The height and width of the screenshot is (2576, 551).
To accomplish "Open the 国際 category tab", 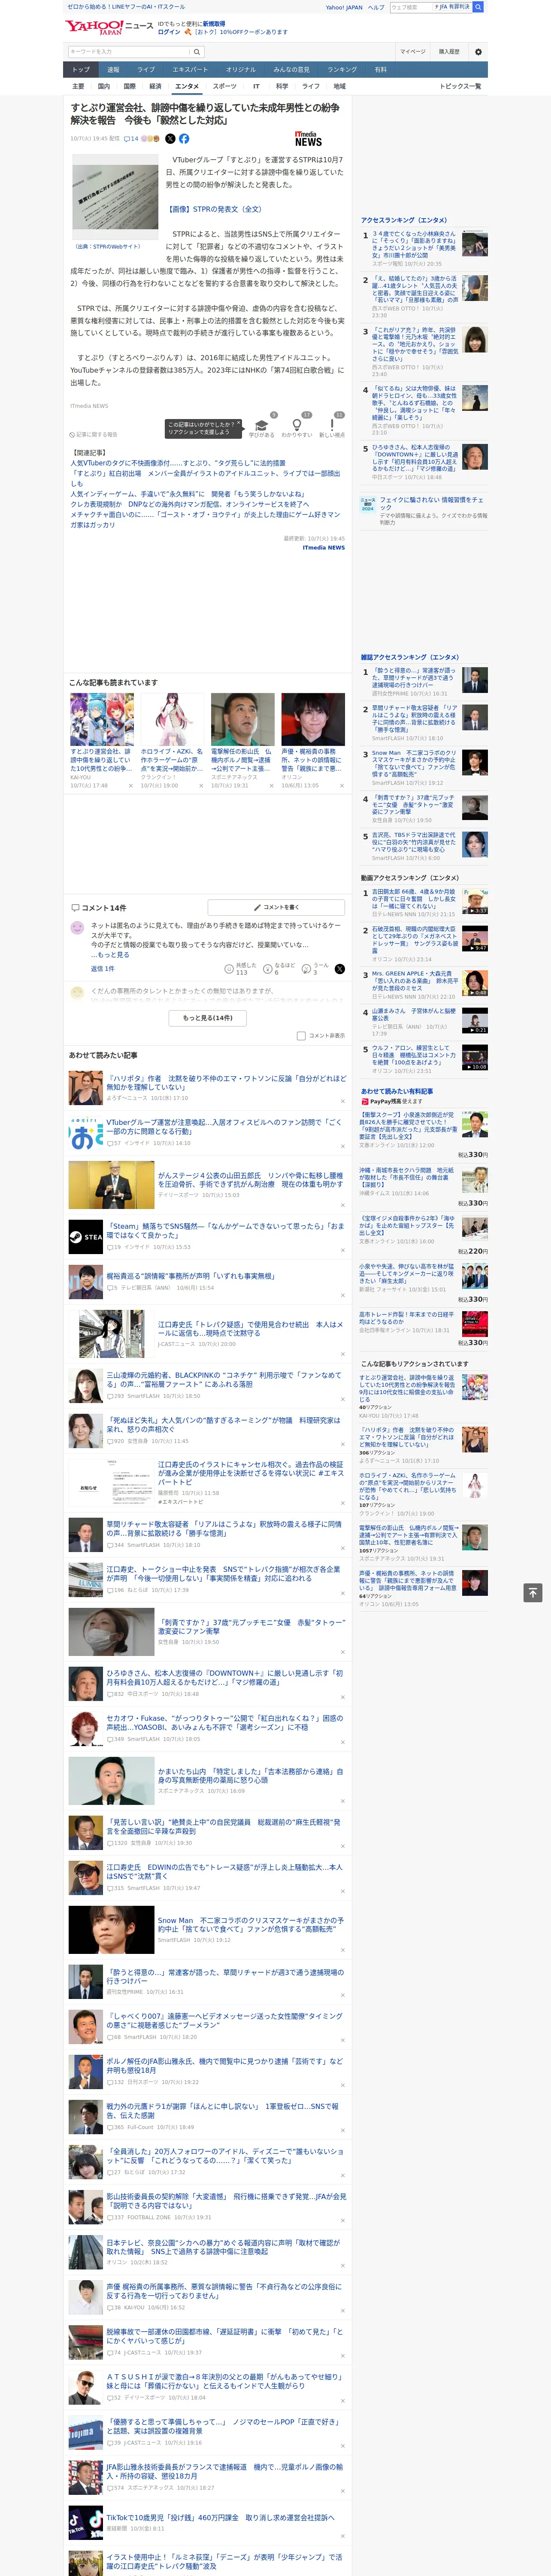I will [129, 86].
